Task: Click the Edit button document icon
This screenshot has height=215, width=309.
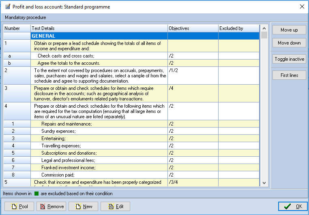Action: coord(111,206)
